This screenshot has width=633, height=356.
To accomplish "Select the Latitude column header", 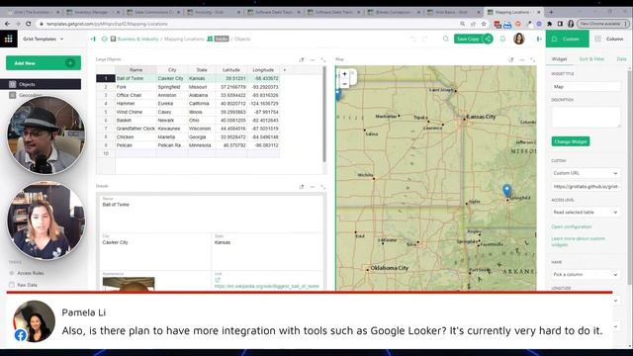I will click(231, 70).
